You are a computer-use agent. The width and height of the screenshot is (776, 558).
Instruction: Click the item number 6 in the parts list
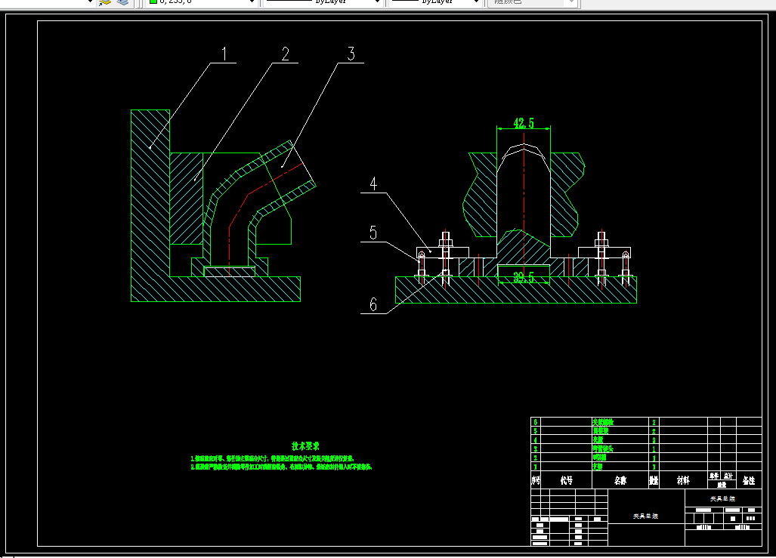tap(535, 422)
